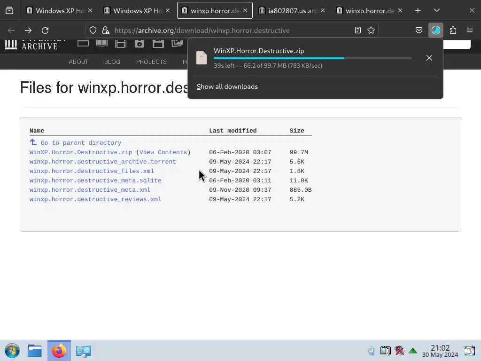Download WinXP.Horror.Destructive.zip link
The width and height of the screenshot is (481, 361).
coord(81,152)
